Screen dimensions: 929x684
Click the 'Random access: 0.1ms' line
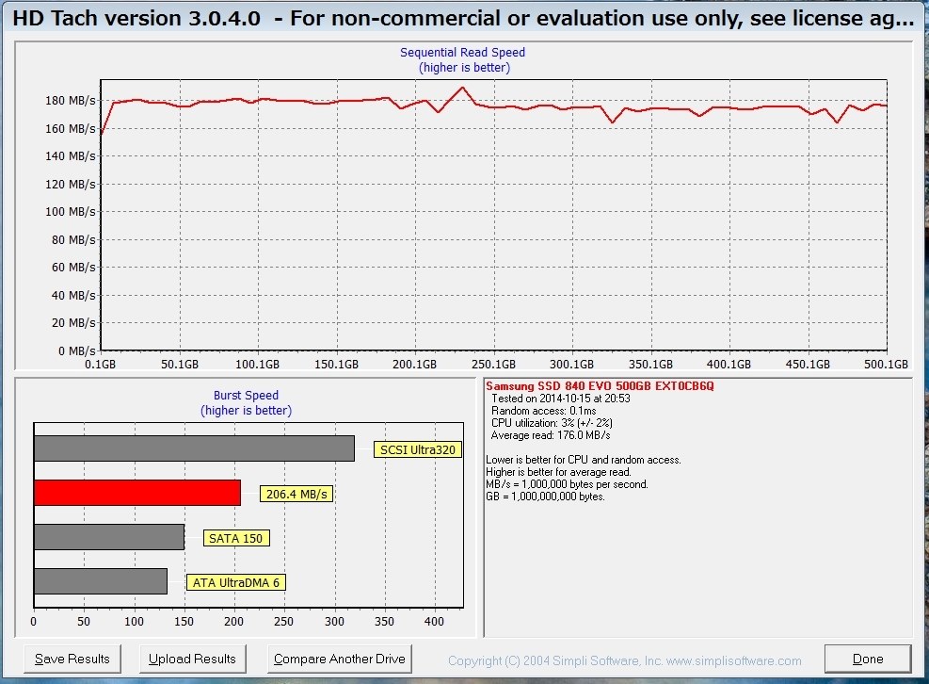(x=543, y=411)
